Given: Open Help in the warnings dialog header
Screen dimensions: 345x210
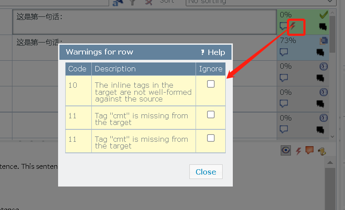Looking at the screenshot, I should (213, 52).
